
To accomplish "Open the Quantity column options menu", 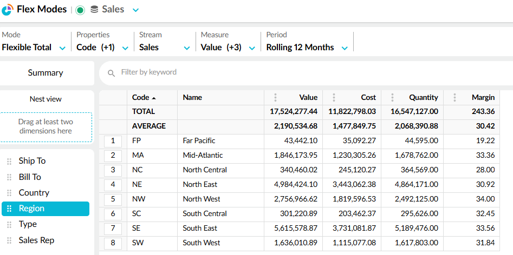I will (x=392, y=98).
